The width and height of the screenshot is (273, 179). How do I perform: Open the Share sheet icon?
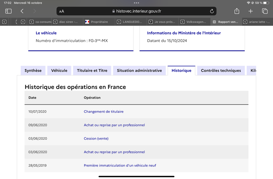pos(237,11)
